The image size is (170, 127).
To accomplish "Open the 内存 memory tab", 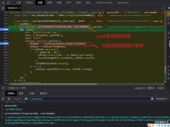I will [69, 3].
